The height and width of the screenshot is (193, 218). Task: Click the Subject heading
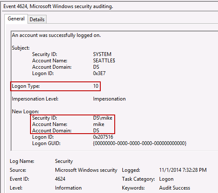21,48
